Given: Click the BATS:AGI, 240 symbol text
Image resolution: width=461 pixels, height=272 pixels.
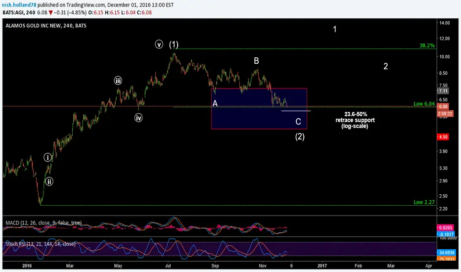Looking at the screenshot, I should [19, 13].
